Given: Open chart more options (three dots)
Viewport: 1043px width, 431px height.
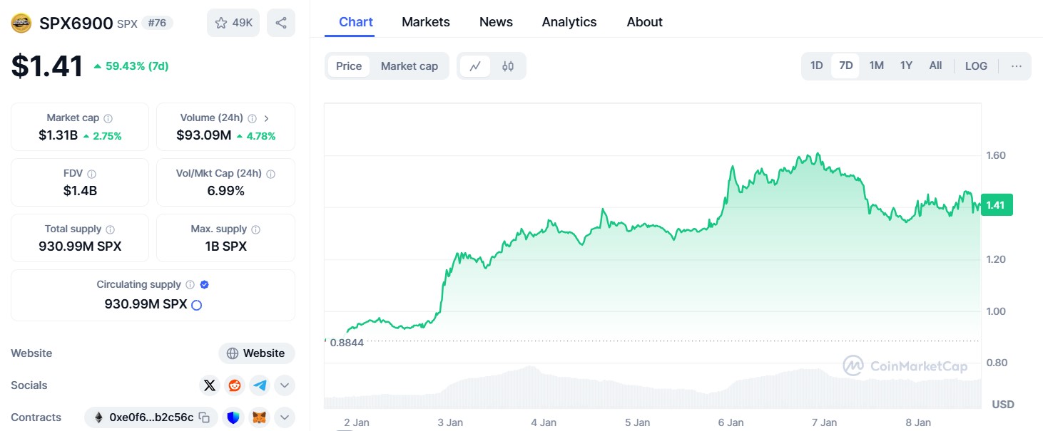Looking at the screenshot, I should pyautogui.click(x=1017, y=66).
